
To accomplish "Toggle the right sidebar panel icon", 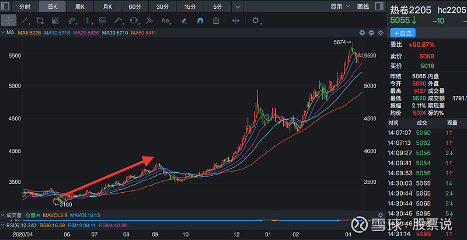I will tap(379, 6).
